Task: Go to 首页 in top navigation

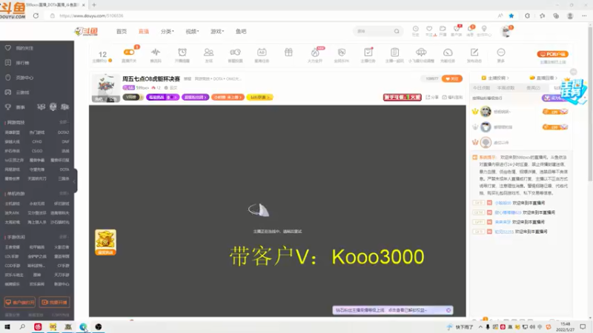Action: [x=122, y=31]
